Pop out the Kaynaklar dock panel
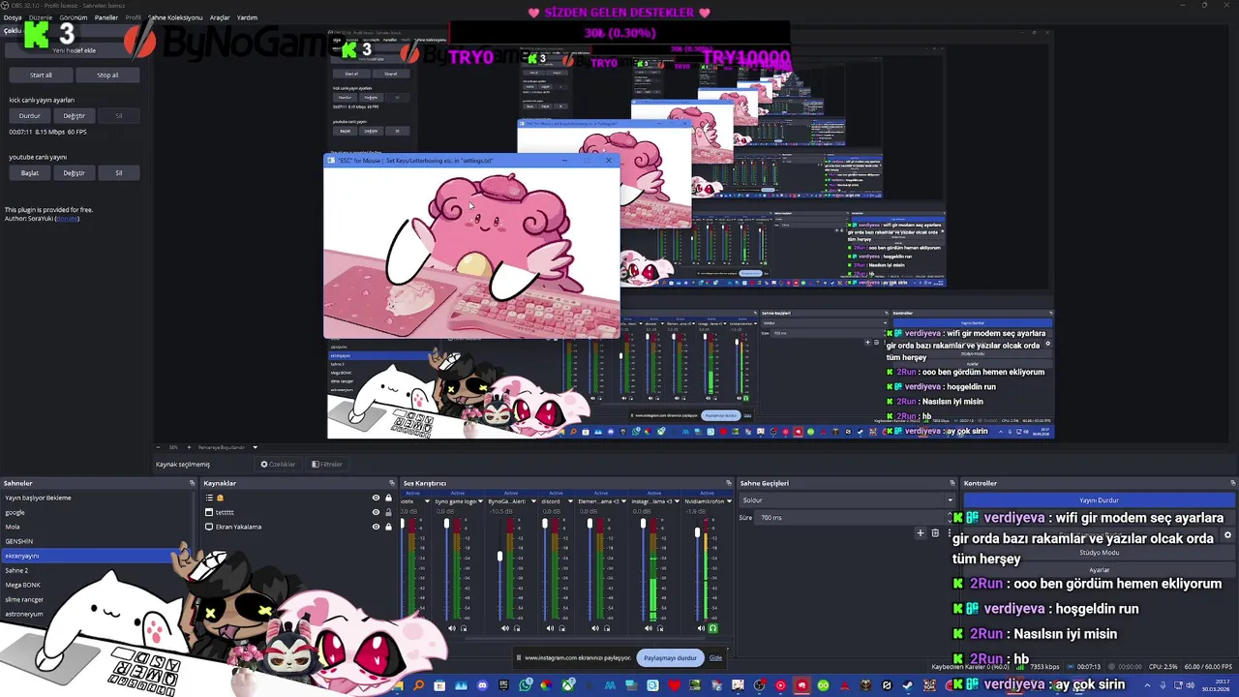1239x697 pixels. (x=392, y=483)
